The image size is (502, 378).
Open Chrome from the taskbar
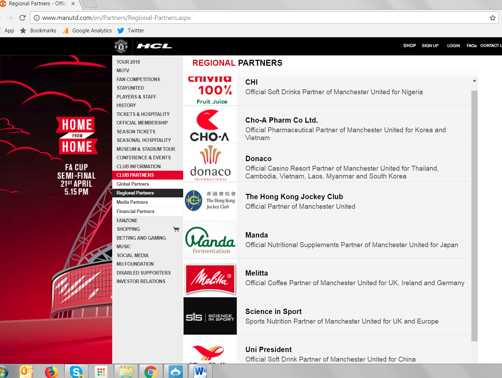pyautogui.click(x=151, y=372)
